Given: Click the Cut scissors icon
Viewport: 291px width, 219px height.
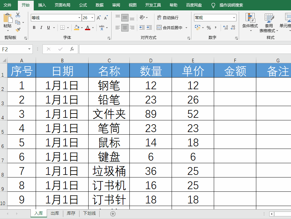Looking at the screenshot, I should tap(18, 15).
